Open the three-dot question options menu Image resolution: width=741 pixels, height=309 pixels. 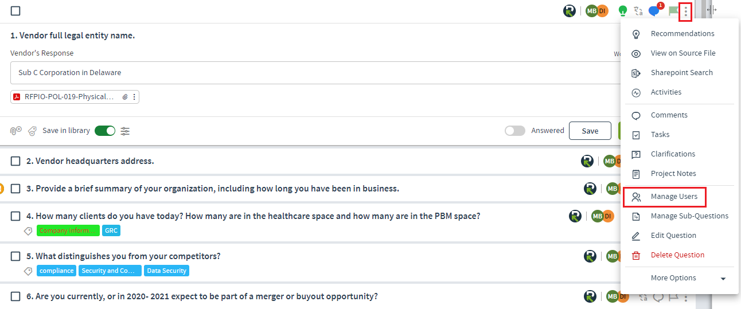[x=685, y=11]
